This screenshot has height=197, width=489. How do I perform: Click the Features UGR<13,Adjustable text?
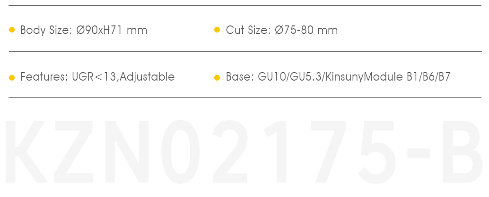97,77
